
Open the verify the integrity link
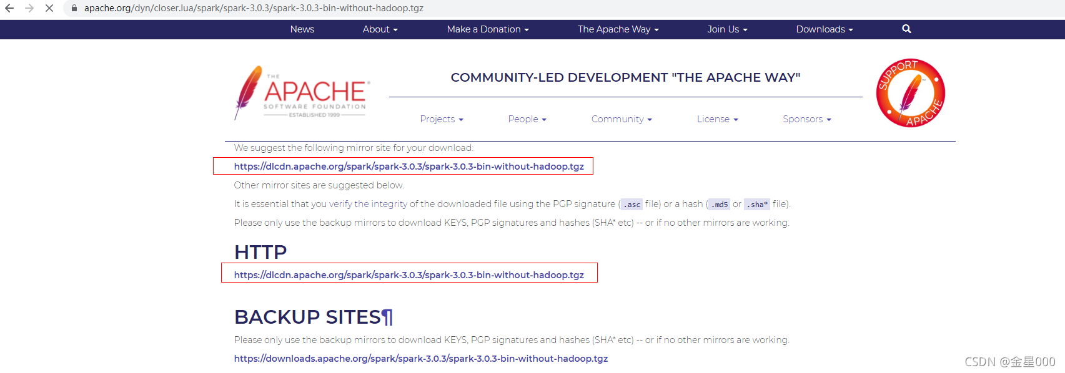[368, 204]
